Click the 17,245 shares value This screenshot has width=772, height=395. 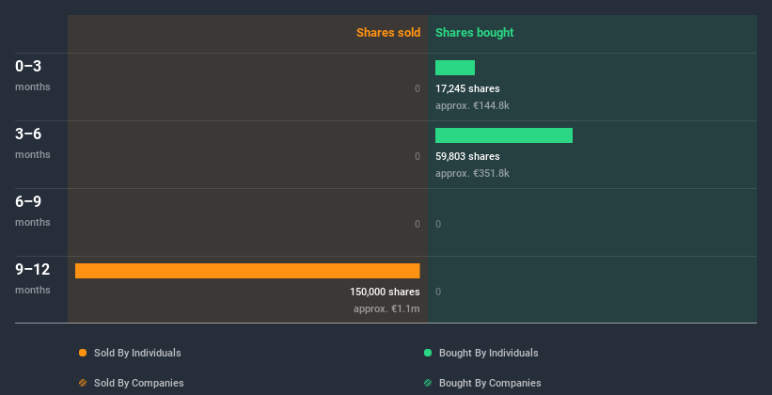[x=467, y=88]
